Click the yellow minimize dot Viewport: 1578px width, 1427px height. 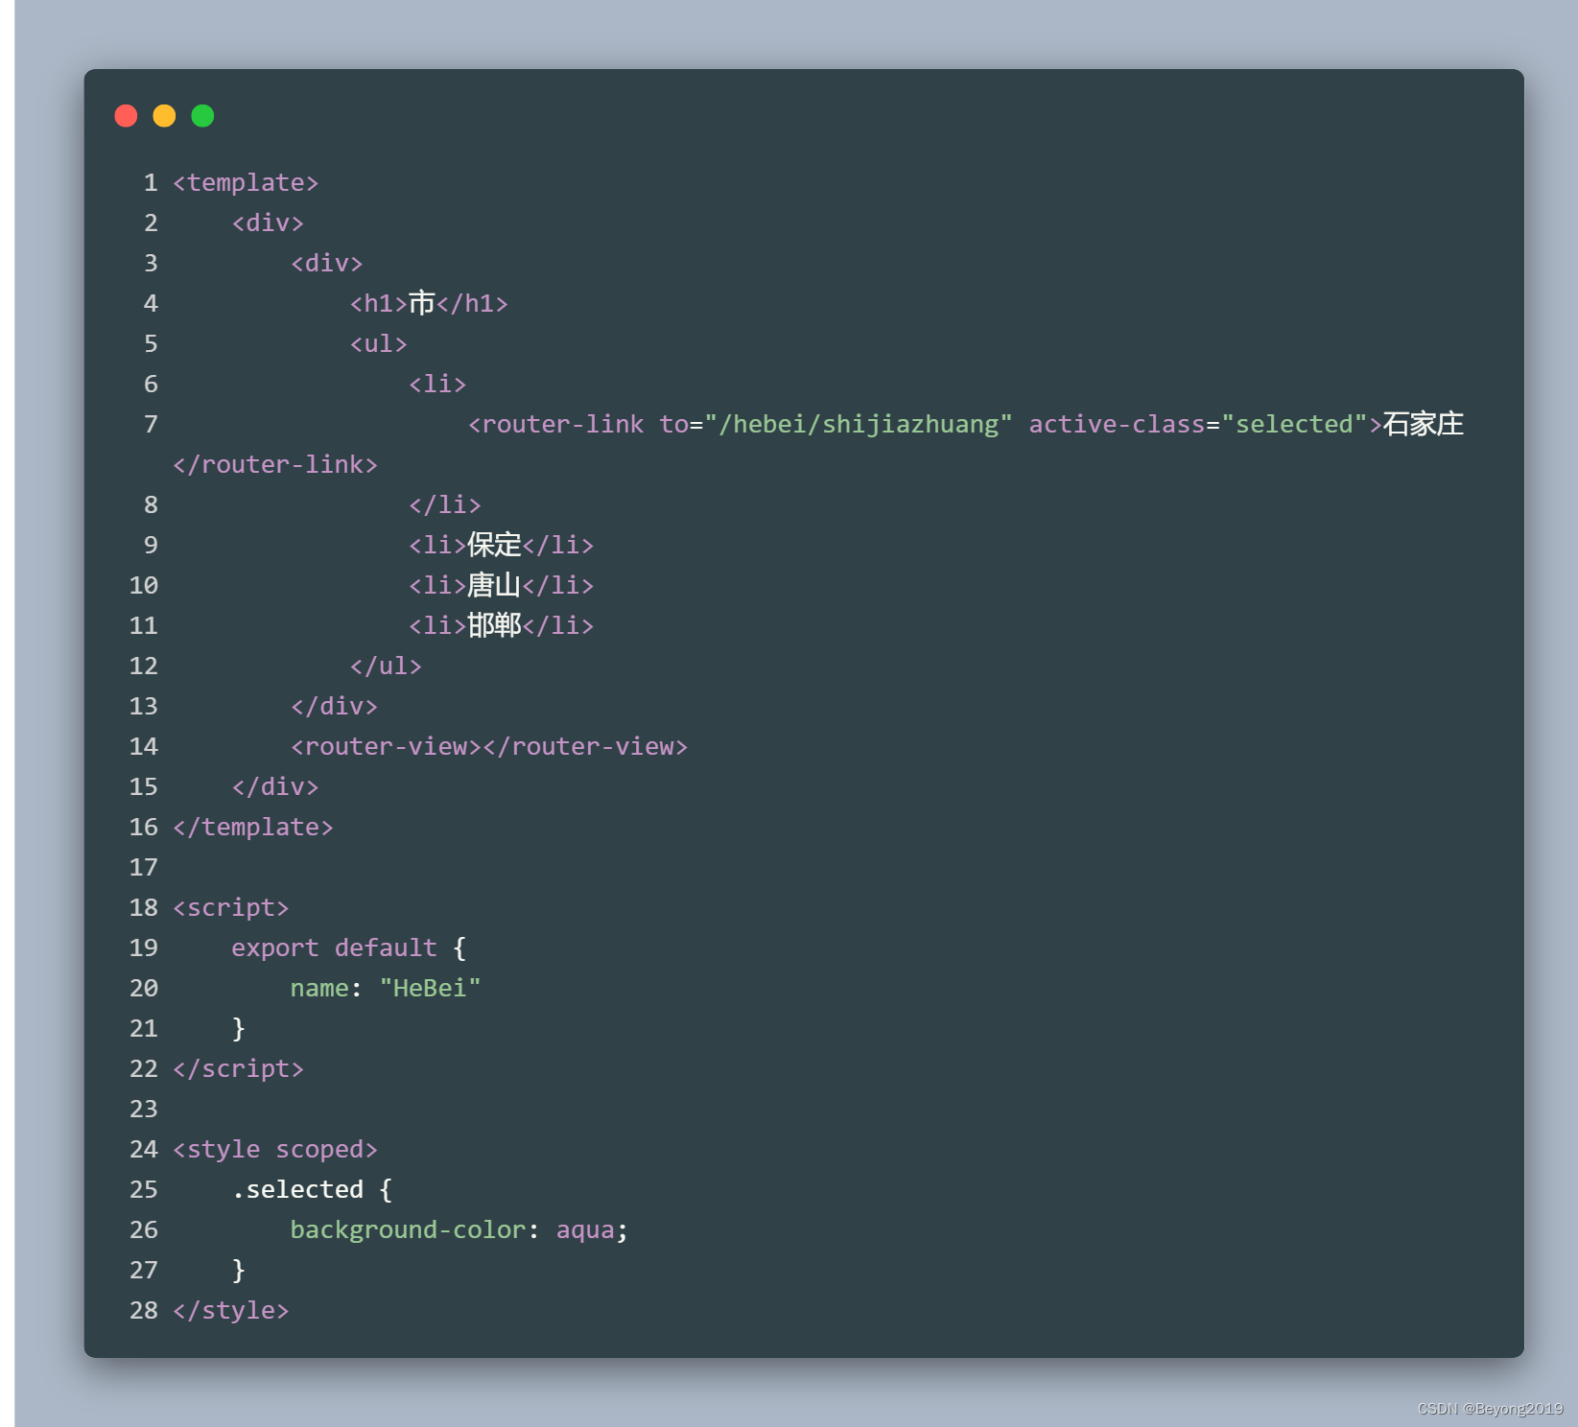[x=164, y=116]
